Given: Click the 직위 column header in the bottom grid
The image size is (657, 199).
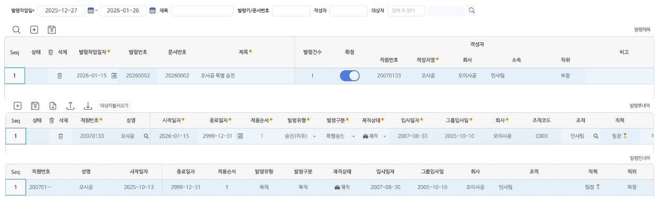Looking at the screenshot, I should (x=632, y=172).
